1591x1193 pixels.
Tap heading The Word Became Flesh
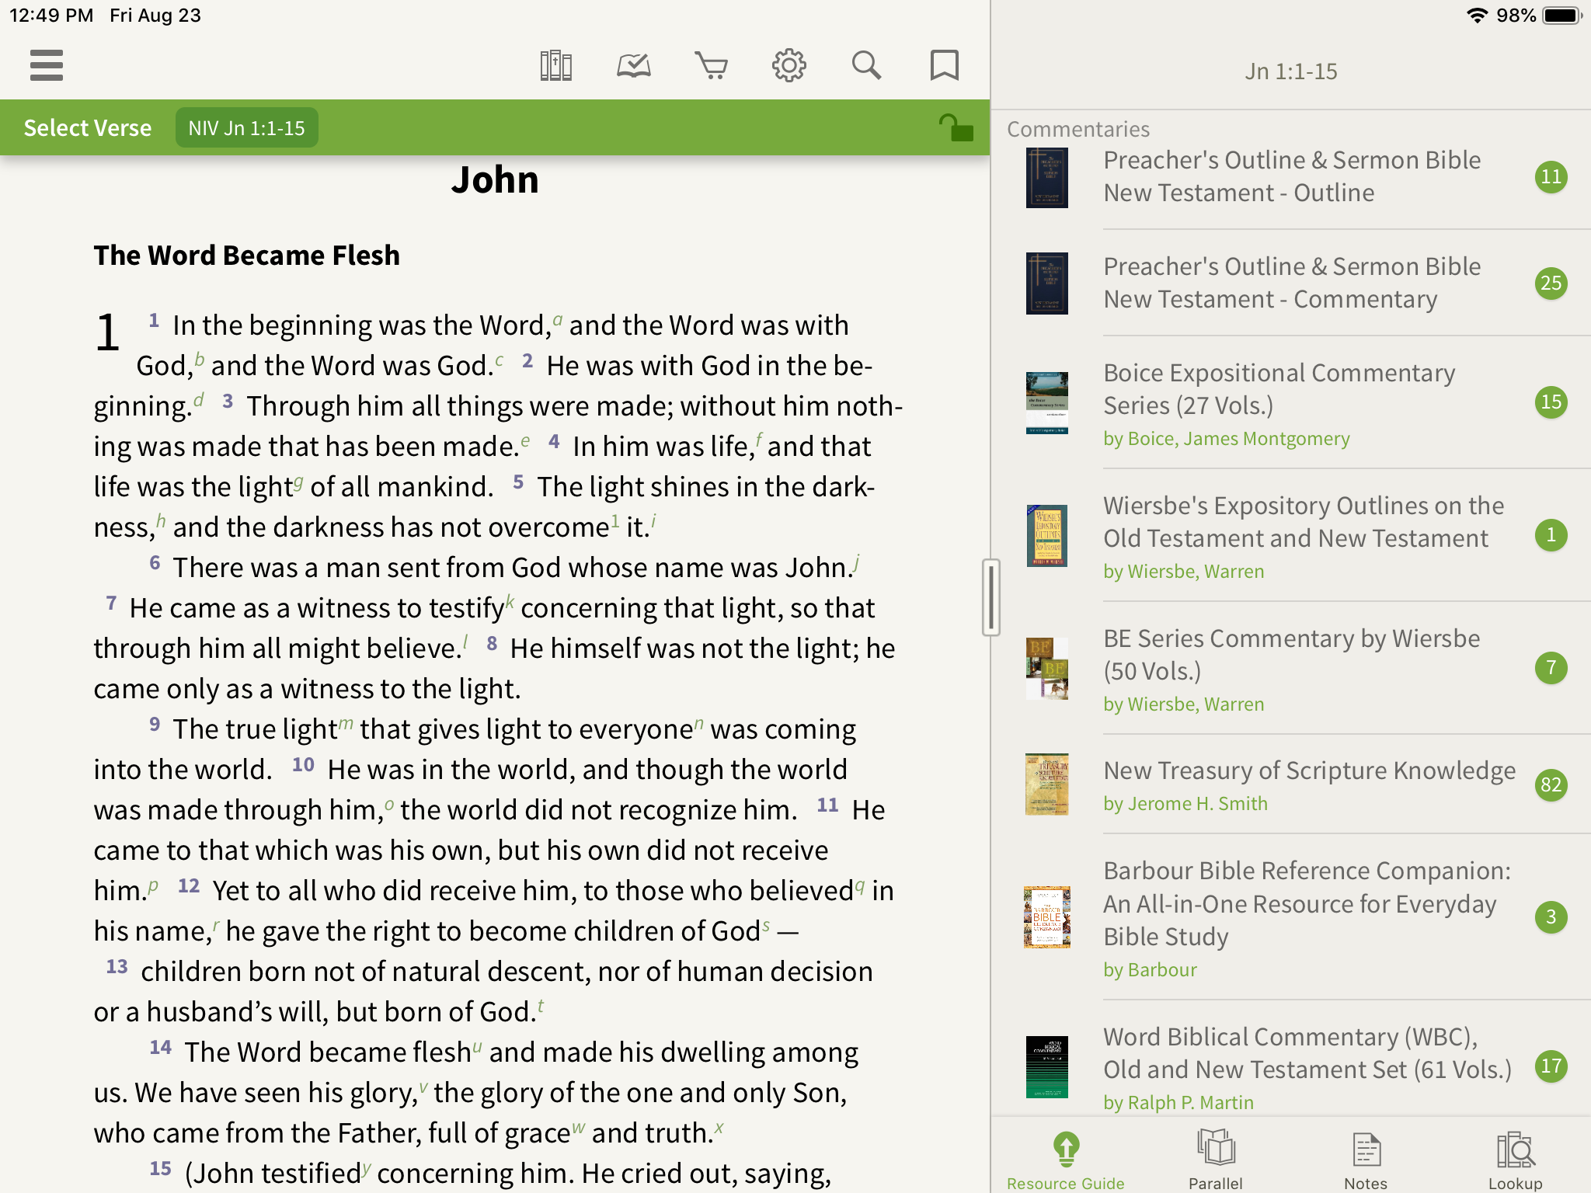(x=246, y=256)
